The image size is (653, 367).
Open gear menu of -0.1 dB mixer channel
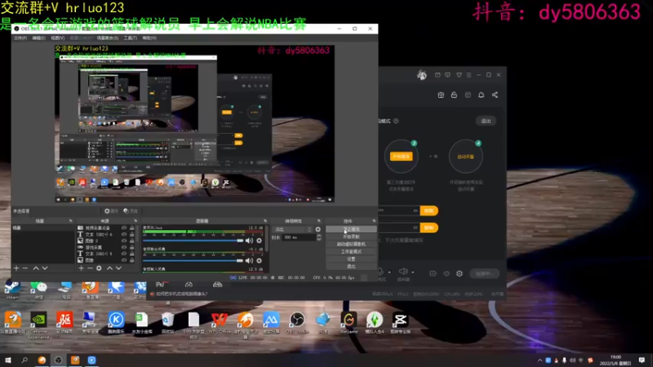[x=259, y=260]
